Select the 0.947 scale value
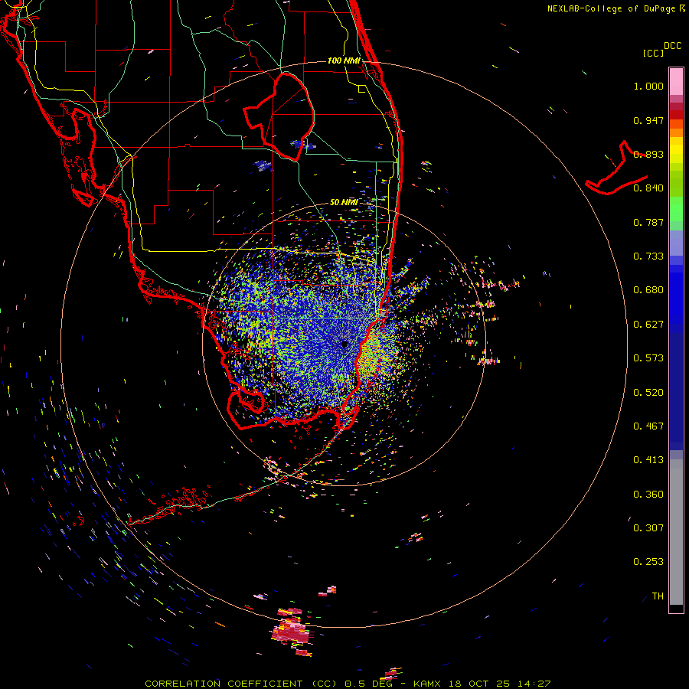The height and width of the screenshot is (689, 689). pos(648,120)
